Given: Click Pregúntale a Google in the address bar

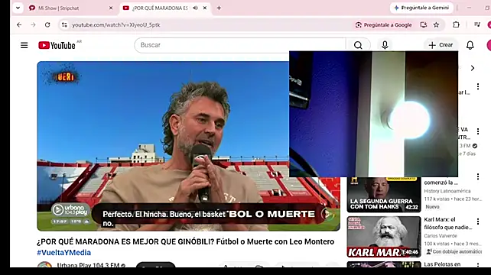Looking at the screenshot, I should pos(383,25).
